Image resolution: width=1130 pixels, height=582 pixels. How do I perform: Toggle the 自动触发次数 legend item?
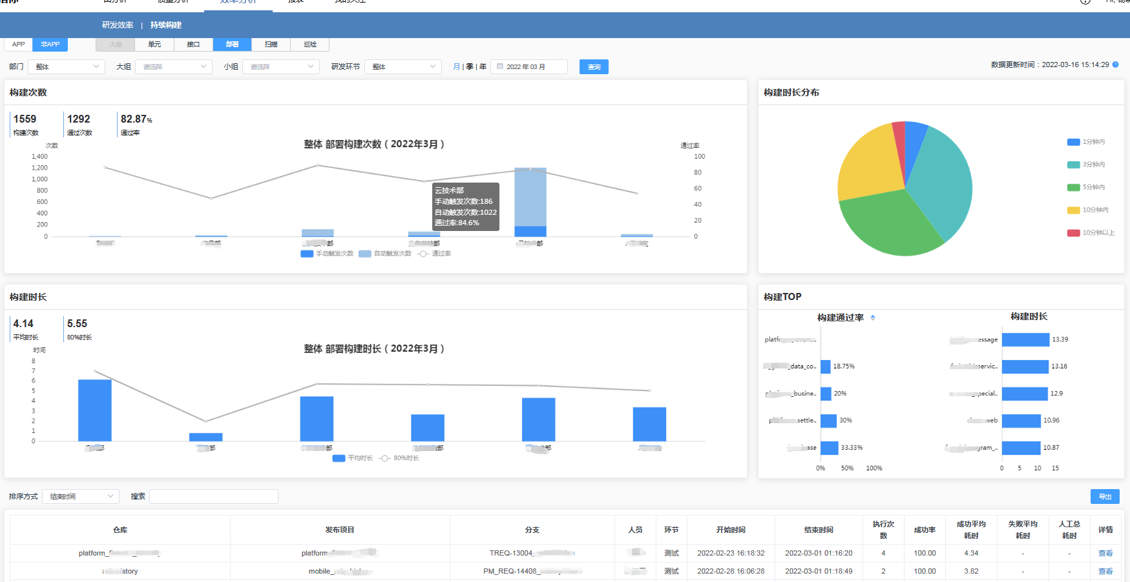click(x=385, y=254)
